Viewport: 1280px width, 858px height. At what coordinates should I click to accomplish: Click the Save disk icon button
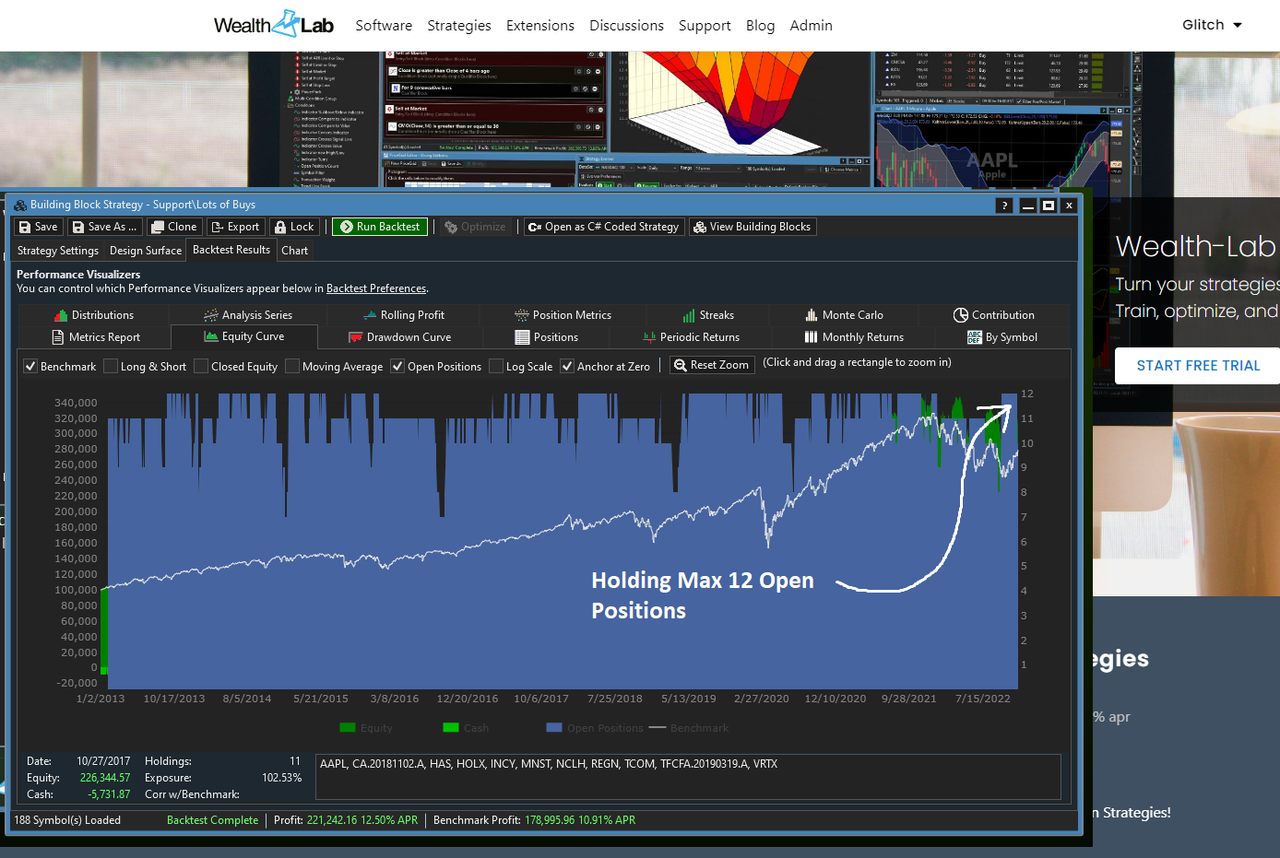(x=38, y=227)
